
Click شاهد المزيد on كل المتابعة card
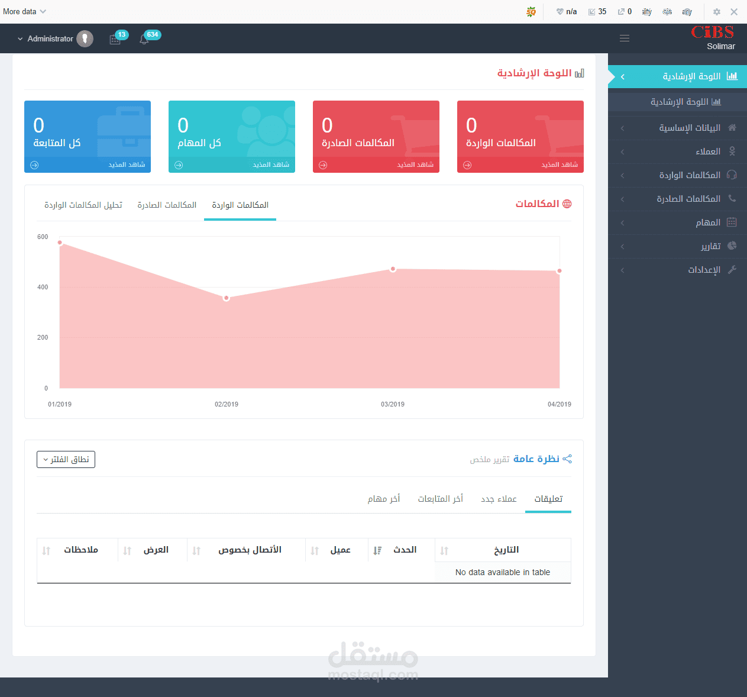(x=127, y=165)
